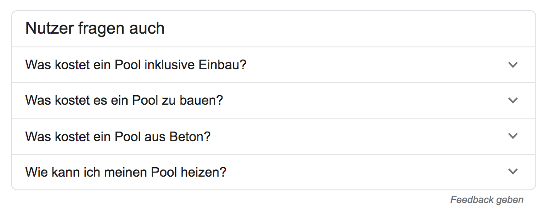Open question 'Was kostet ein Pool inklusive Einbau?'
The height and width of the screenshot is (214, 549).
(136, 65)
